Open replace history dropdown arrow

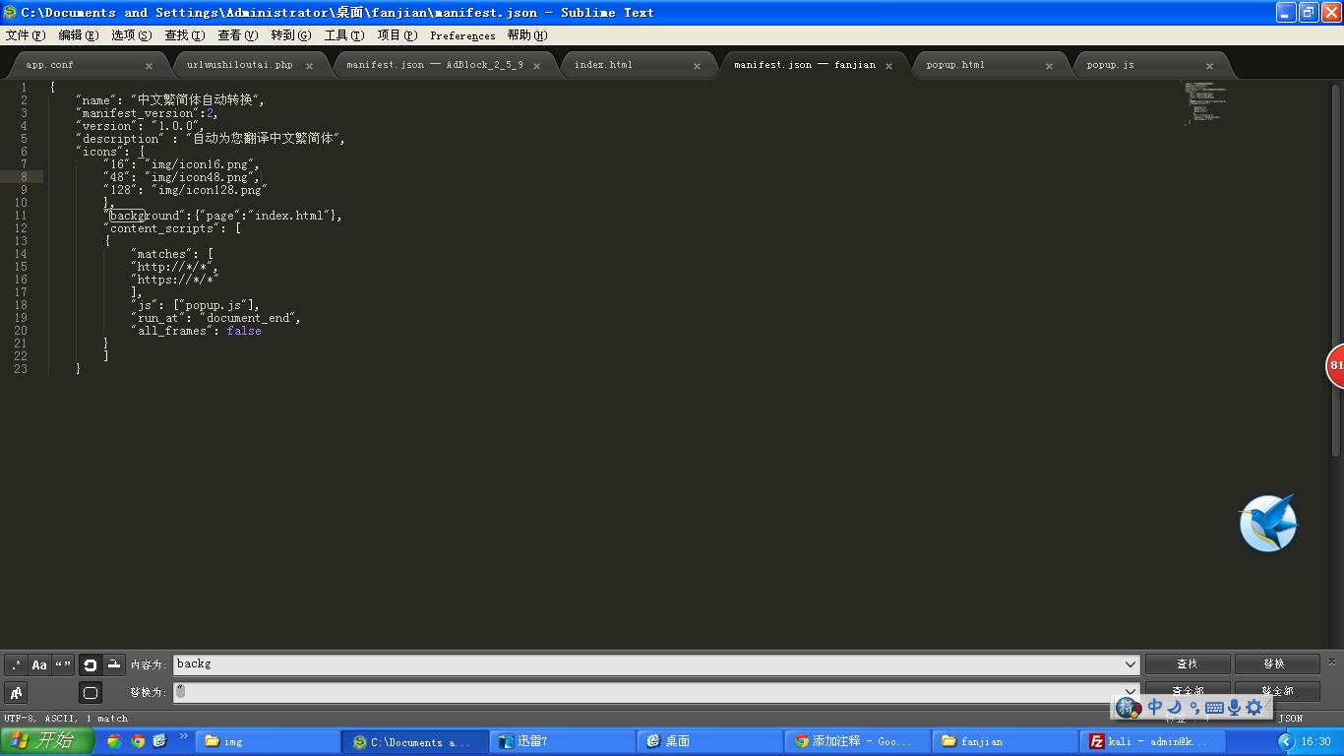pos(1130,691)
